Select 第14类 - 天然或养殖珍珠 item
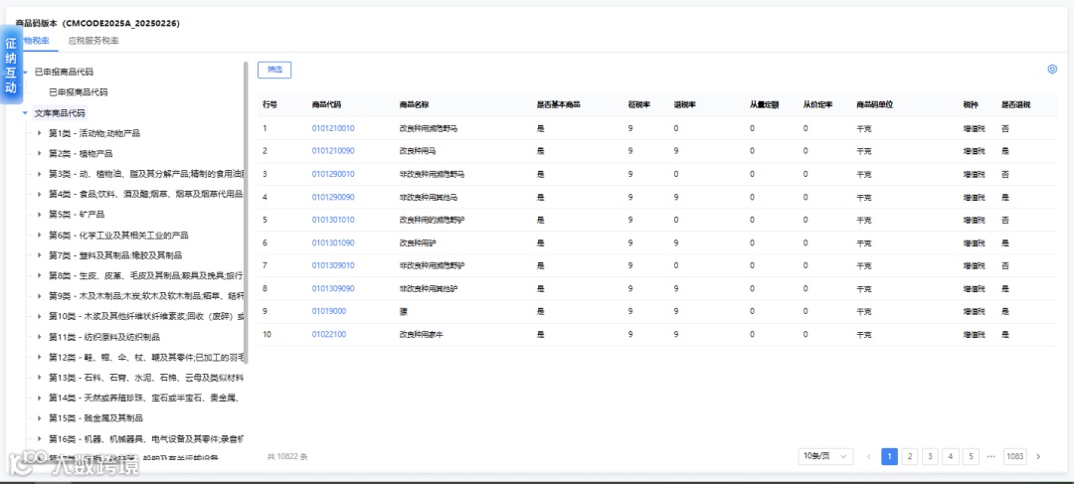Viewport: 1074px width, 484px height. coord(146,398)
